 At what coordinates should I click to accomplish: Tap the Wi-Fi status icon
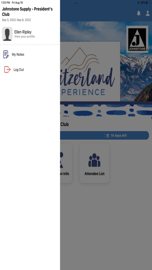pos(138,3)
